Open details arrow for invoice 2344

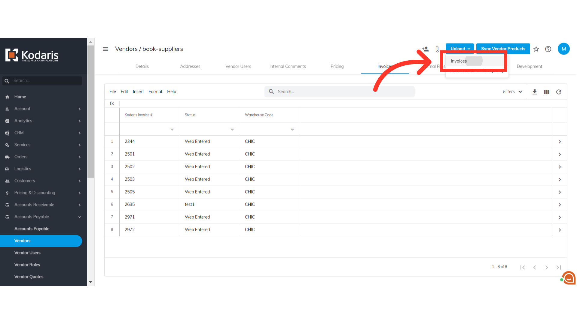(560, 142)
